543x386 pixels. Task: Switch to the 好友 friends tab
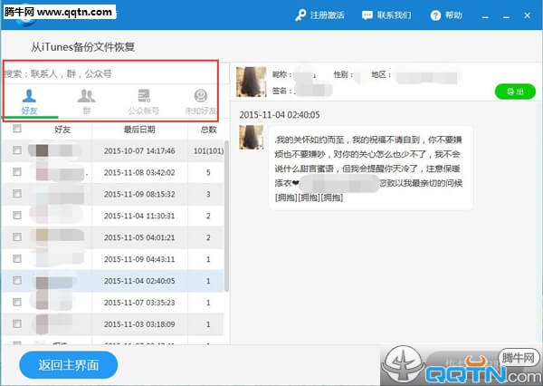pos(29,102)
